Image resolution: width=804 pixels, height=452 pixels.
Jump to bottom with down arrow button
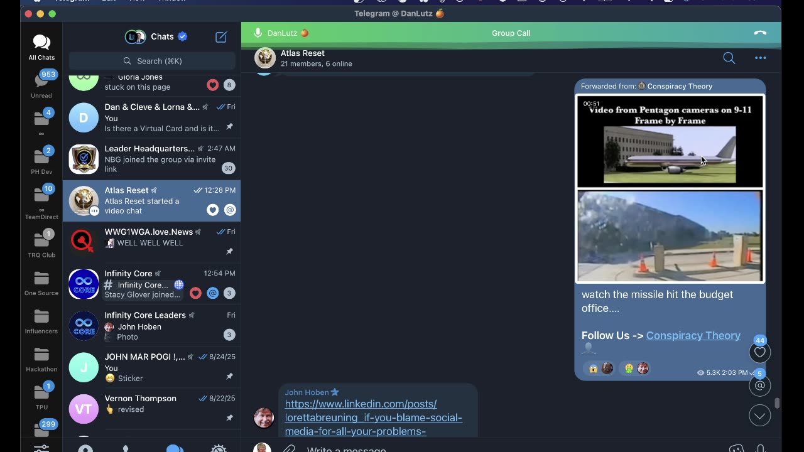[x=760, y=416]
